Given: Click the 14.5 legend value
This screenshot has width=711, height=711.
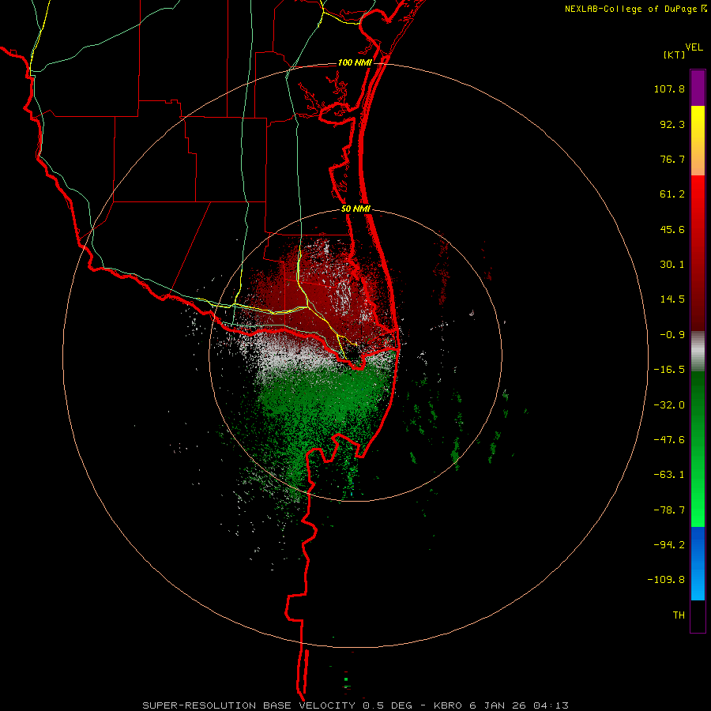Looking at the screenshot, I should (672, 299).
